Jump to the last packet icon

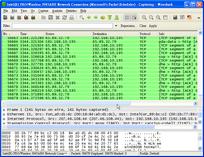point(117,17)
